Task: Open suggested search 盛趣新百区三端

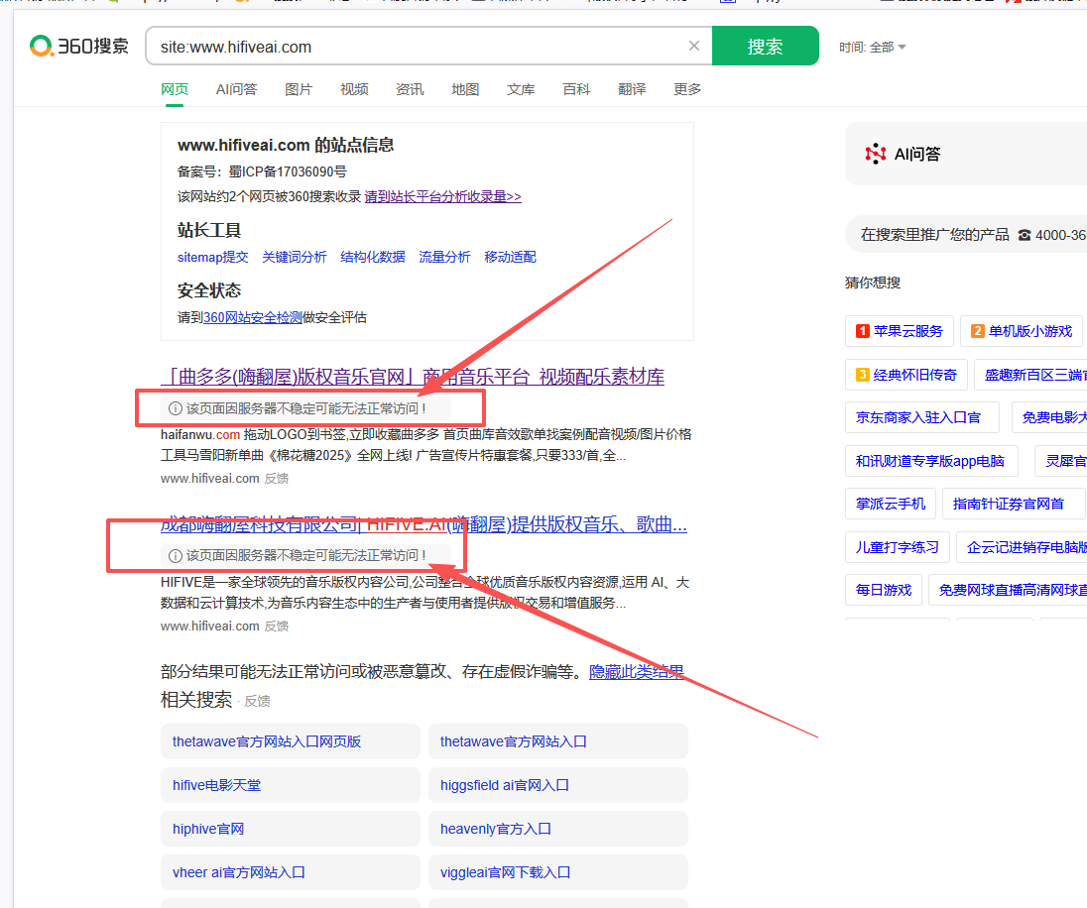Action: point(1030,375)
